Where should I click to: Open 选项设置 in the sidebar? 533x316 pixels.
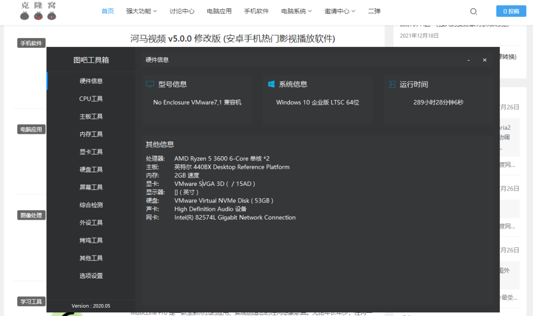pyautogui.click(x=91, y=275)
